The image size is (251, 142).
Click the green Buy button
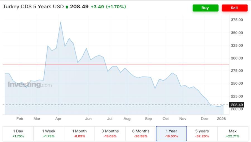coord(205,8)
